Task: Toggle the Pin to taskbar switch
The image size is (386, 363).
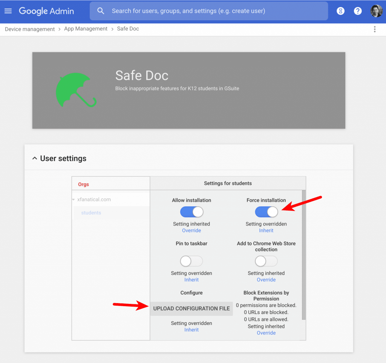Action: [191, 261]
